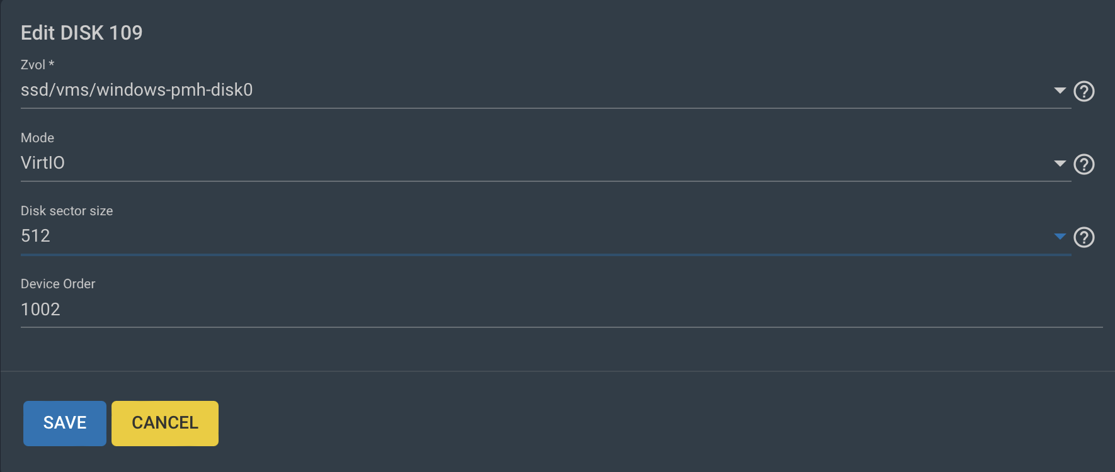Screen dimensions: 1115x472
Task: Click the Device Order label
Action: tap(58, 284)
